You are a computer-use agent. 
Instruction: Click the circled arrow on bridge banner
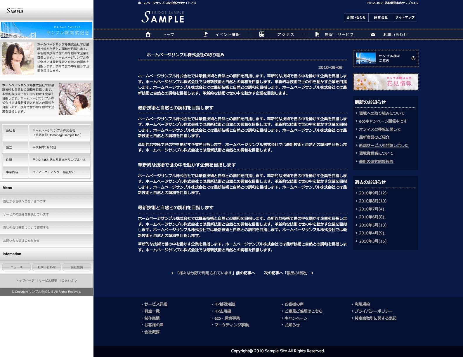(x=413, y=58)
